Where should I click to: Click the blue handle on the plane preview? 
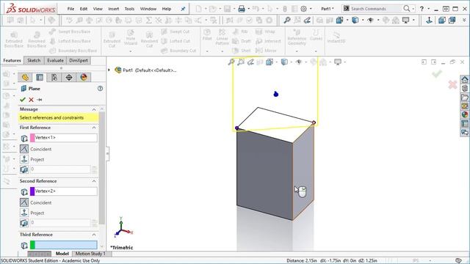276,95
